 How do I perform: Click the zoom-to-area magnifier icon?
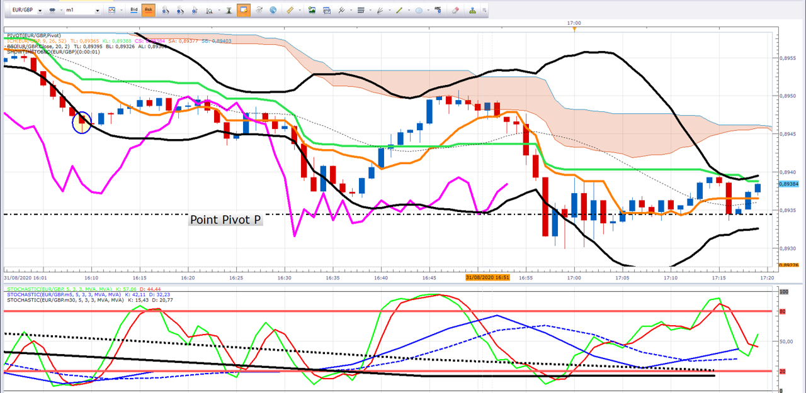(209, 10)
